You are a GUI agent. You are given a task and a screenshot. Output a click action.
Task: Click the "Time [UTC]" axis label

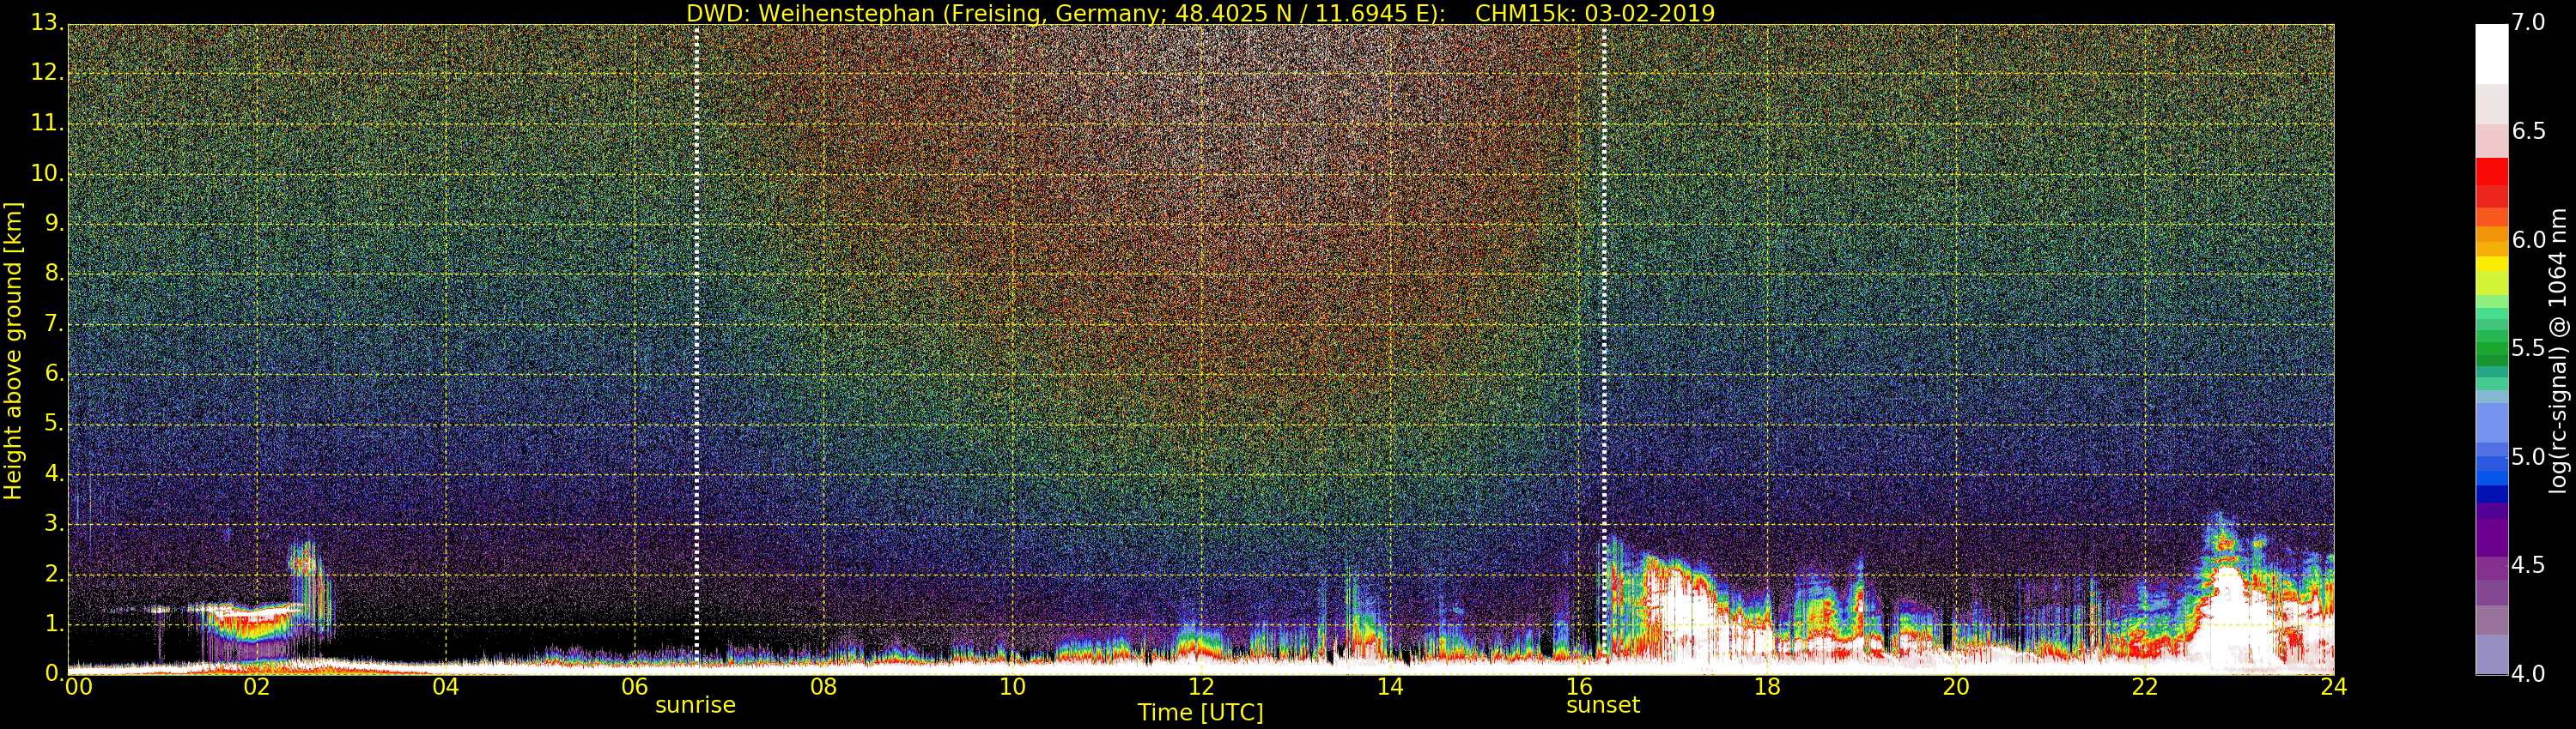[1200, 713]
